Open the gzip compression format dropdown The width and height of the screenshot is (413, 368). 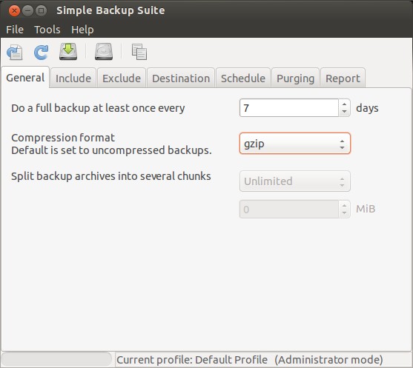(295, 144)
